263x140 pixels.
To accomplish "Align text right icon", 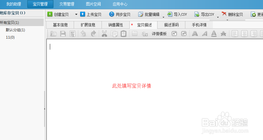I will point(254,34).
